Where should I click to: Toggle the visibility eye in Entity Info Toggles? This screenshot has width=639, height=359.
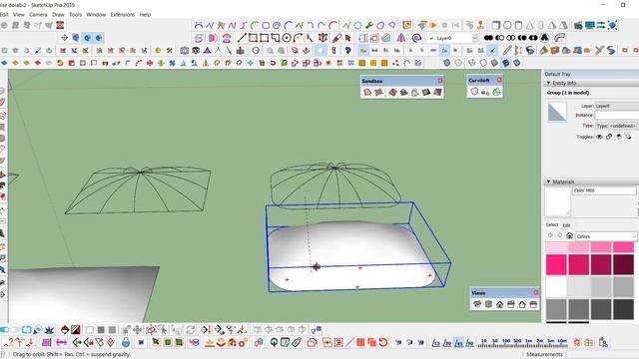(599, 137)
